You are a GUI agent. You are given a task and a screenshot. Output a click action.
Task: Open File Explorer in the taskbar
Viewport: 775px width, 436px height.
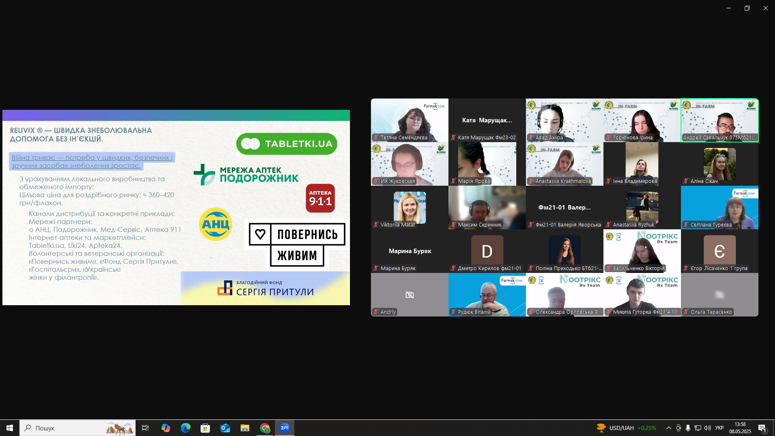(245, 428)
